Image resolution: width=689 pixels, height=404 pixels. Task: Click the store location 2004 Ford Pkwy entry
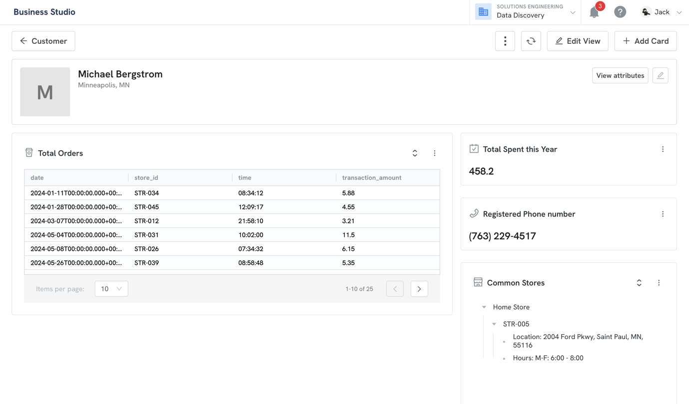pyautogui.click(x=578, y=341)
